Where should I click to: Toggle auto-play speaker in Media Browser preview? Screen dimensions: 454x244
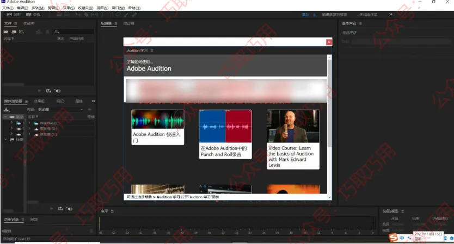(x=69, y=209)
